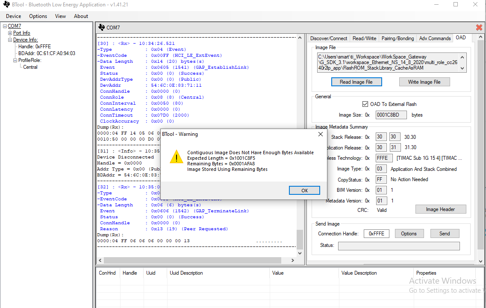Collapse the COM7 tree node
Image resolution: width=486 pixels, height=308 pixels.
click(5, 26)
